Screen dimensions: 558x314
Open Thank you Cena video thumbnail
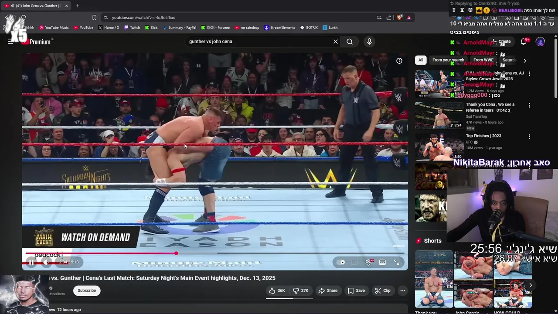tap(439, 115)
